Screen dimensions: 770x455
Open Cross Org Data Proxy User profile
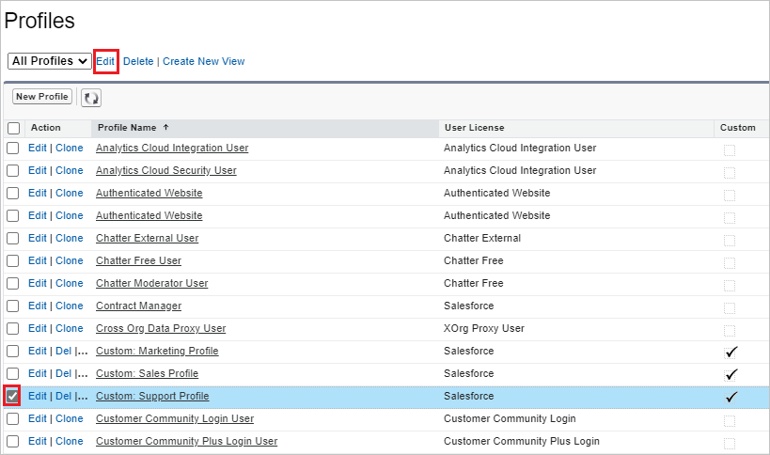[x=161, y=328]
